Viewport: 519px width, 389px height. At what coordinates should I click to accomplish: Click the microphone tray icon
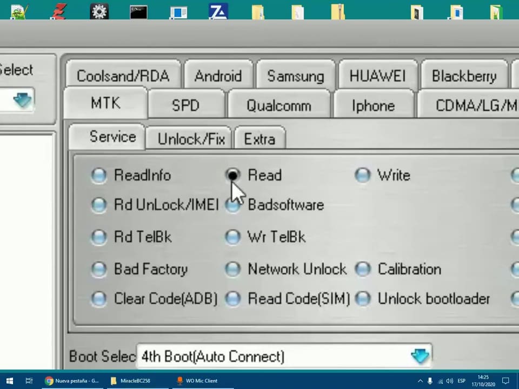430,381
